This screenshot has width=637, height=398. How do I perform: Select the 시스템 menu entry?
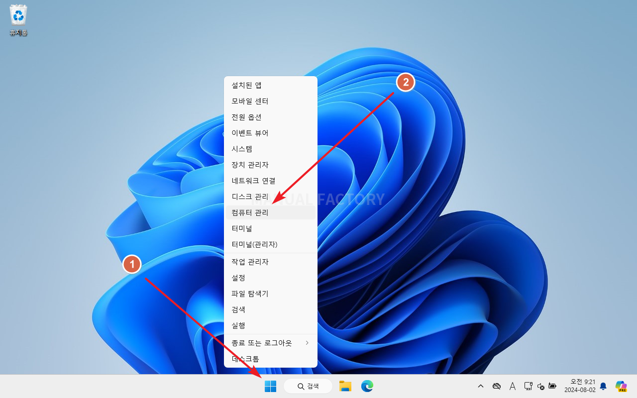coord(271,149)
